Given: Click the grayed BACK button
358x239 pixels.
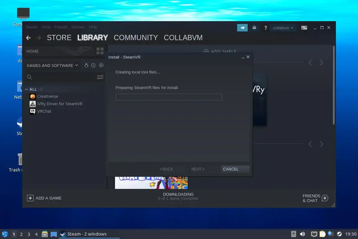Looking at the screenshot, I should coord(166,169).
